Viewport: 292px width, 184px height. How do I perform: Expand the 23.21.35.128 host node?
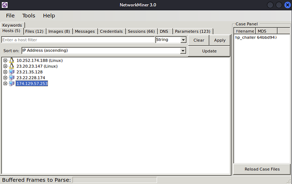pos(5,72)
